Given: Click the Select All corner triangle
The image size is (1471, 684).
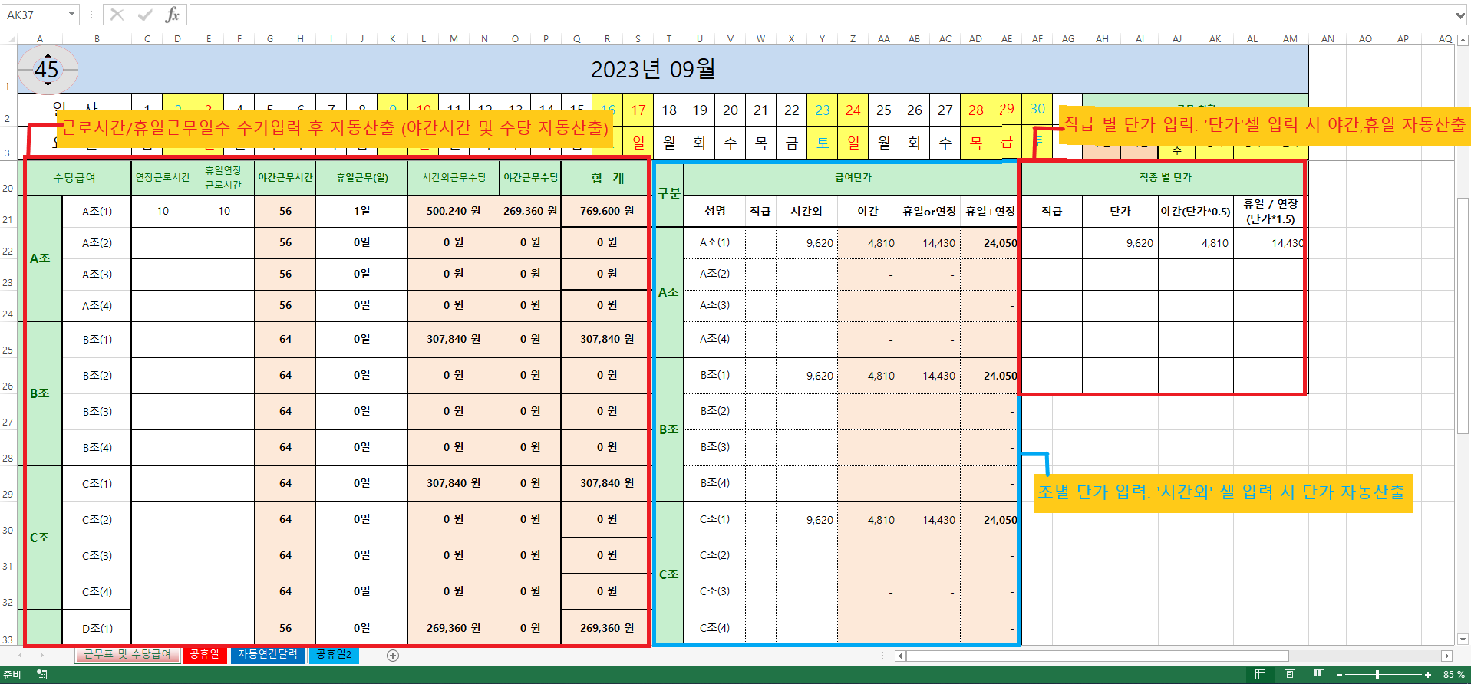Looking at the screenshot, I should (9, 38).
